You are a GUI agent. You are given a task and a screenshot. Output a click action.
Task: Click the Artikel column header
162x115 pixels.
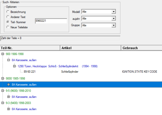pos(90,48)
